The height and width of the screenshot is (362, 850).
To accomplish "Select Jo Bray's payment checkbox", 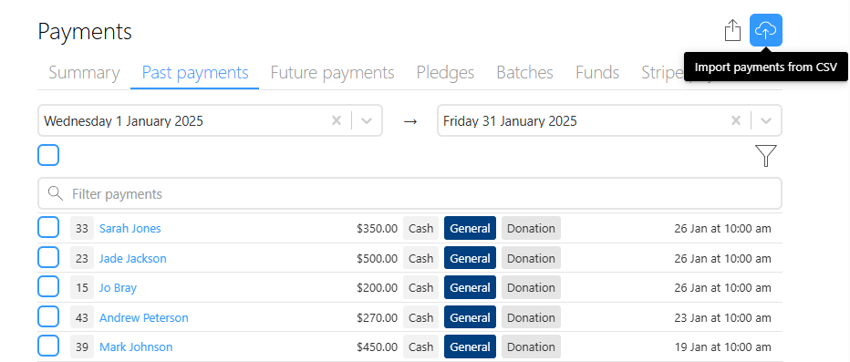I will pyautogui.click(x=48, y=286).
